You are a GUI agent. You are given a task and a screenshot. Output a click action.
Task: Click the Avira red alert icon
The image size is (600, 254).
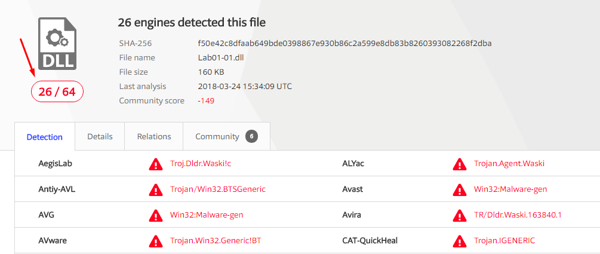coord(459,215)
